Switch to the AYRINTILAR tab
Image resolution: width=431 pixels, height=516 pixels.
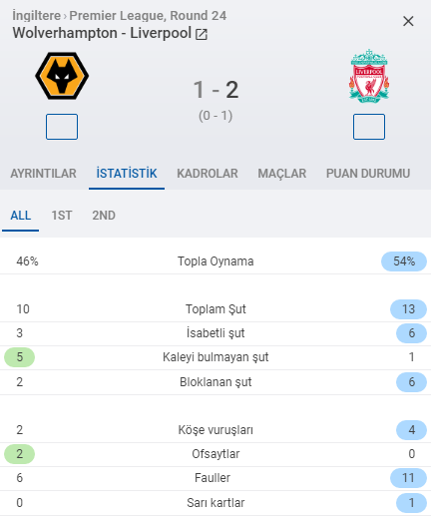[x=43, y=174]
